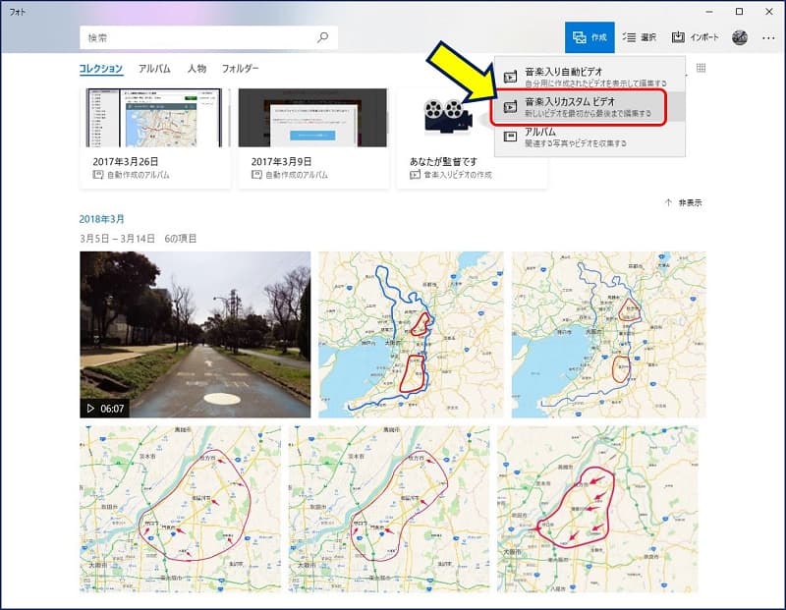Open the 作成 (Create) menu button
The width and height of the screenshot is (786, 610).
coord(589,37)
